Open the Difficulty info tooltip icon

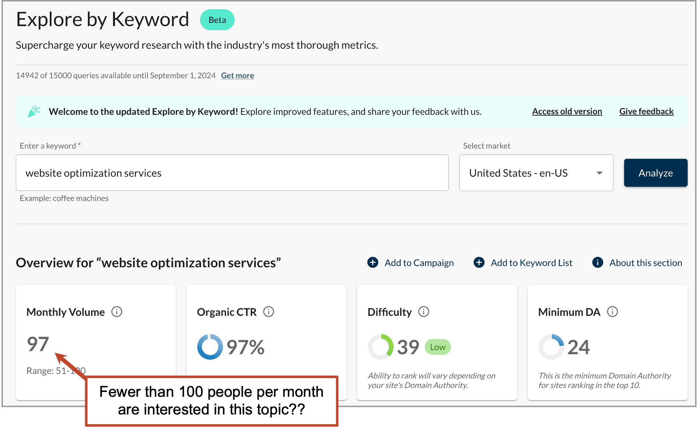click(424, 312)
